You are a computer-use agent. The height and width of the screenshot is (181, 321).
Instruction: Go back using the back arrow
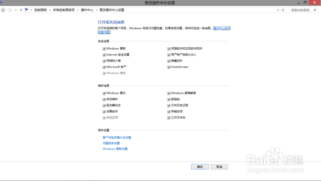3,10
